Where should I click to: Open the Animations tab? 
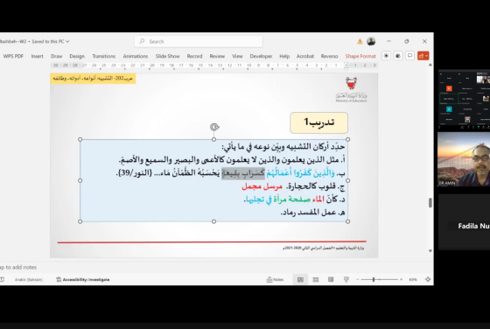pyautogui.click(x=136, y=56)
